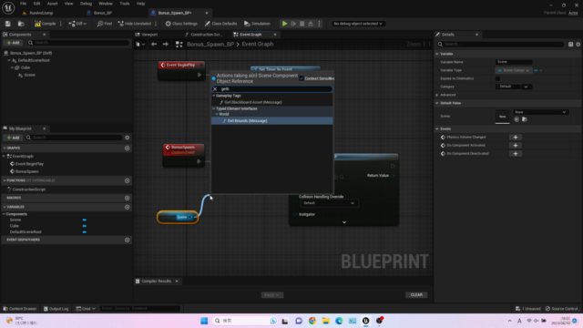
Task: Open the play options three-dot menu
Action: click(319, 24)
